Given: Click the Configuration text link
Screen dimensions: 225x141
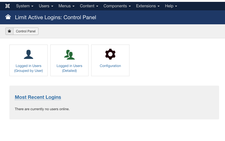Looking at the screenshot, I should [110, 66].
